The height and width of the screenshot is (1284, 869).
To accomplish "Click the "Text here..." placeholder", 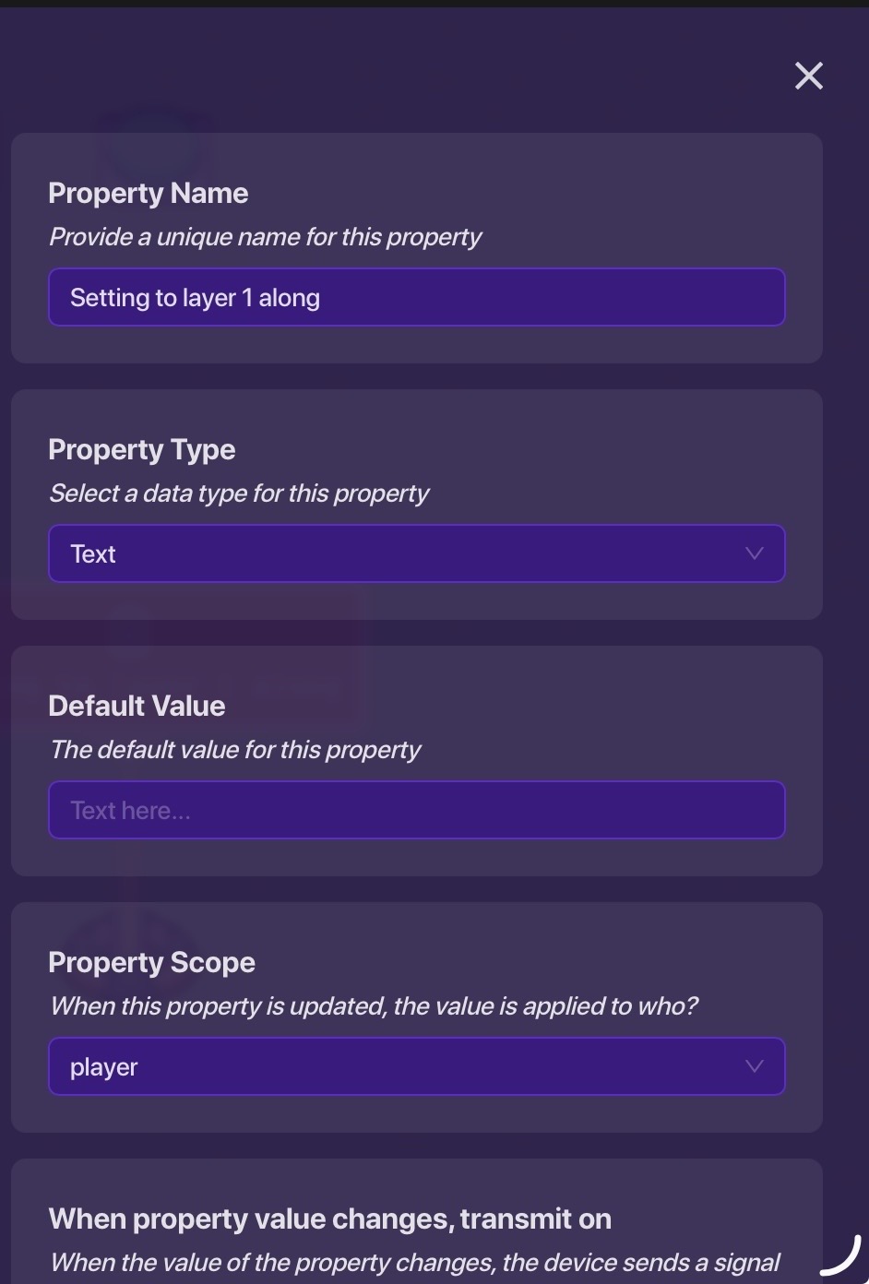I will point(130,811).
